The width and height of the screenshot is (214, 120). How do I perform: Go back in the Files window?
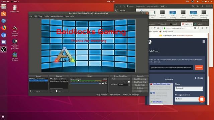(117, 6)
